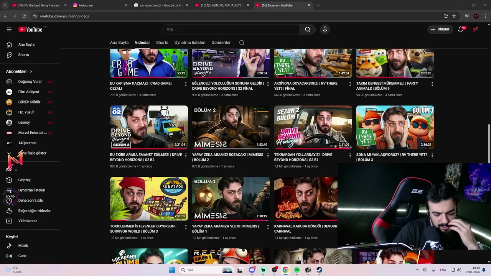Open the Windows Start menu

pyautogui.click(x=172, y=270)
